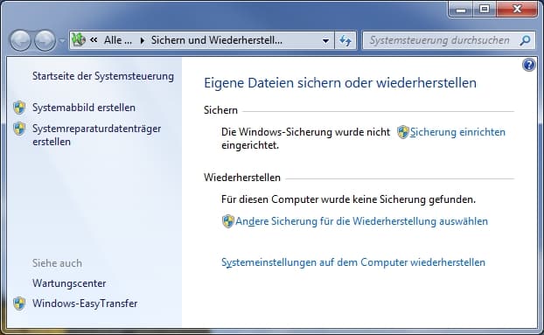Image resolution: width=544 pixels, height=335 pixels.
Task: Click the shield icon before 'Andere Sicherung'
Action: click(228, 221)
